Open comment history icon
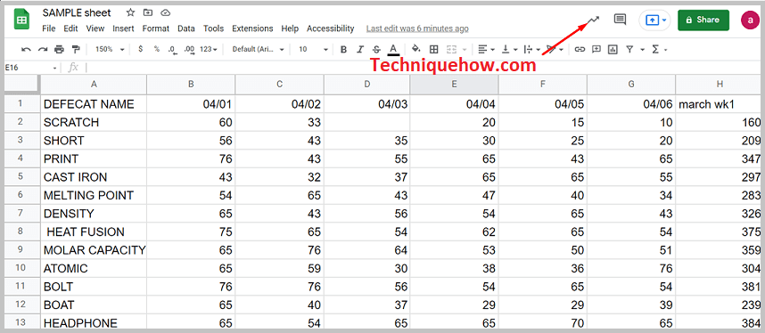This screenshot has width=765, height=333. (x=620, y=20)
